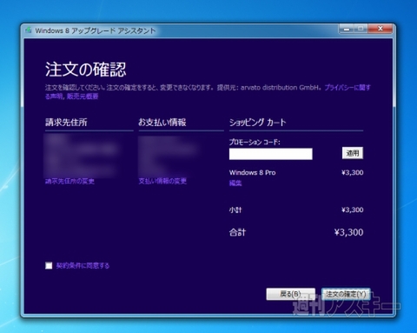This screenshot has height=333, width=417.
Task: Open the 請求先住所の変更 link
Action: pyautogui.click(x=69, y=182)
